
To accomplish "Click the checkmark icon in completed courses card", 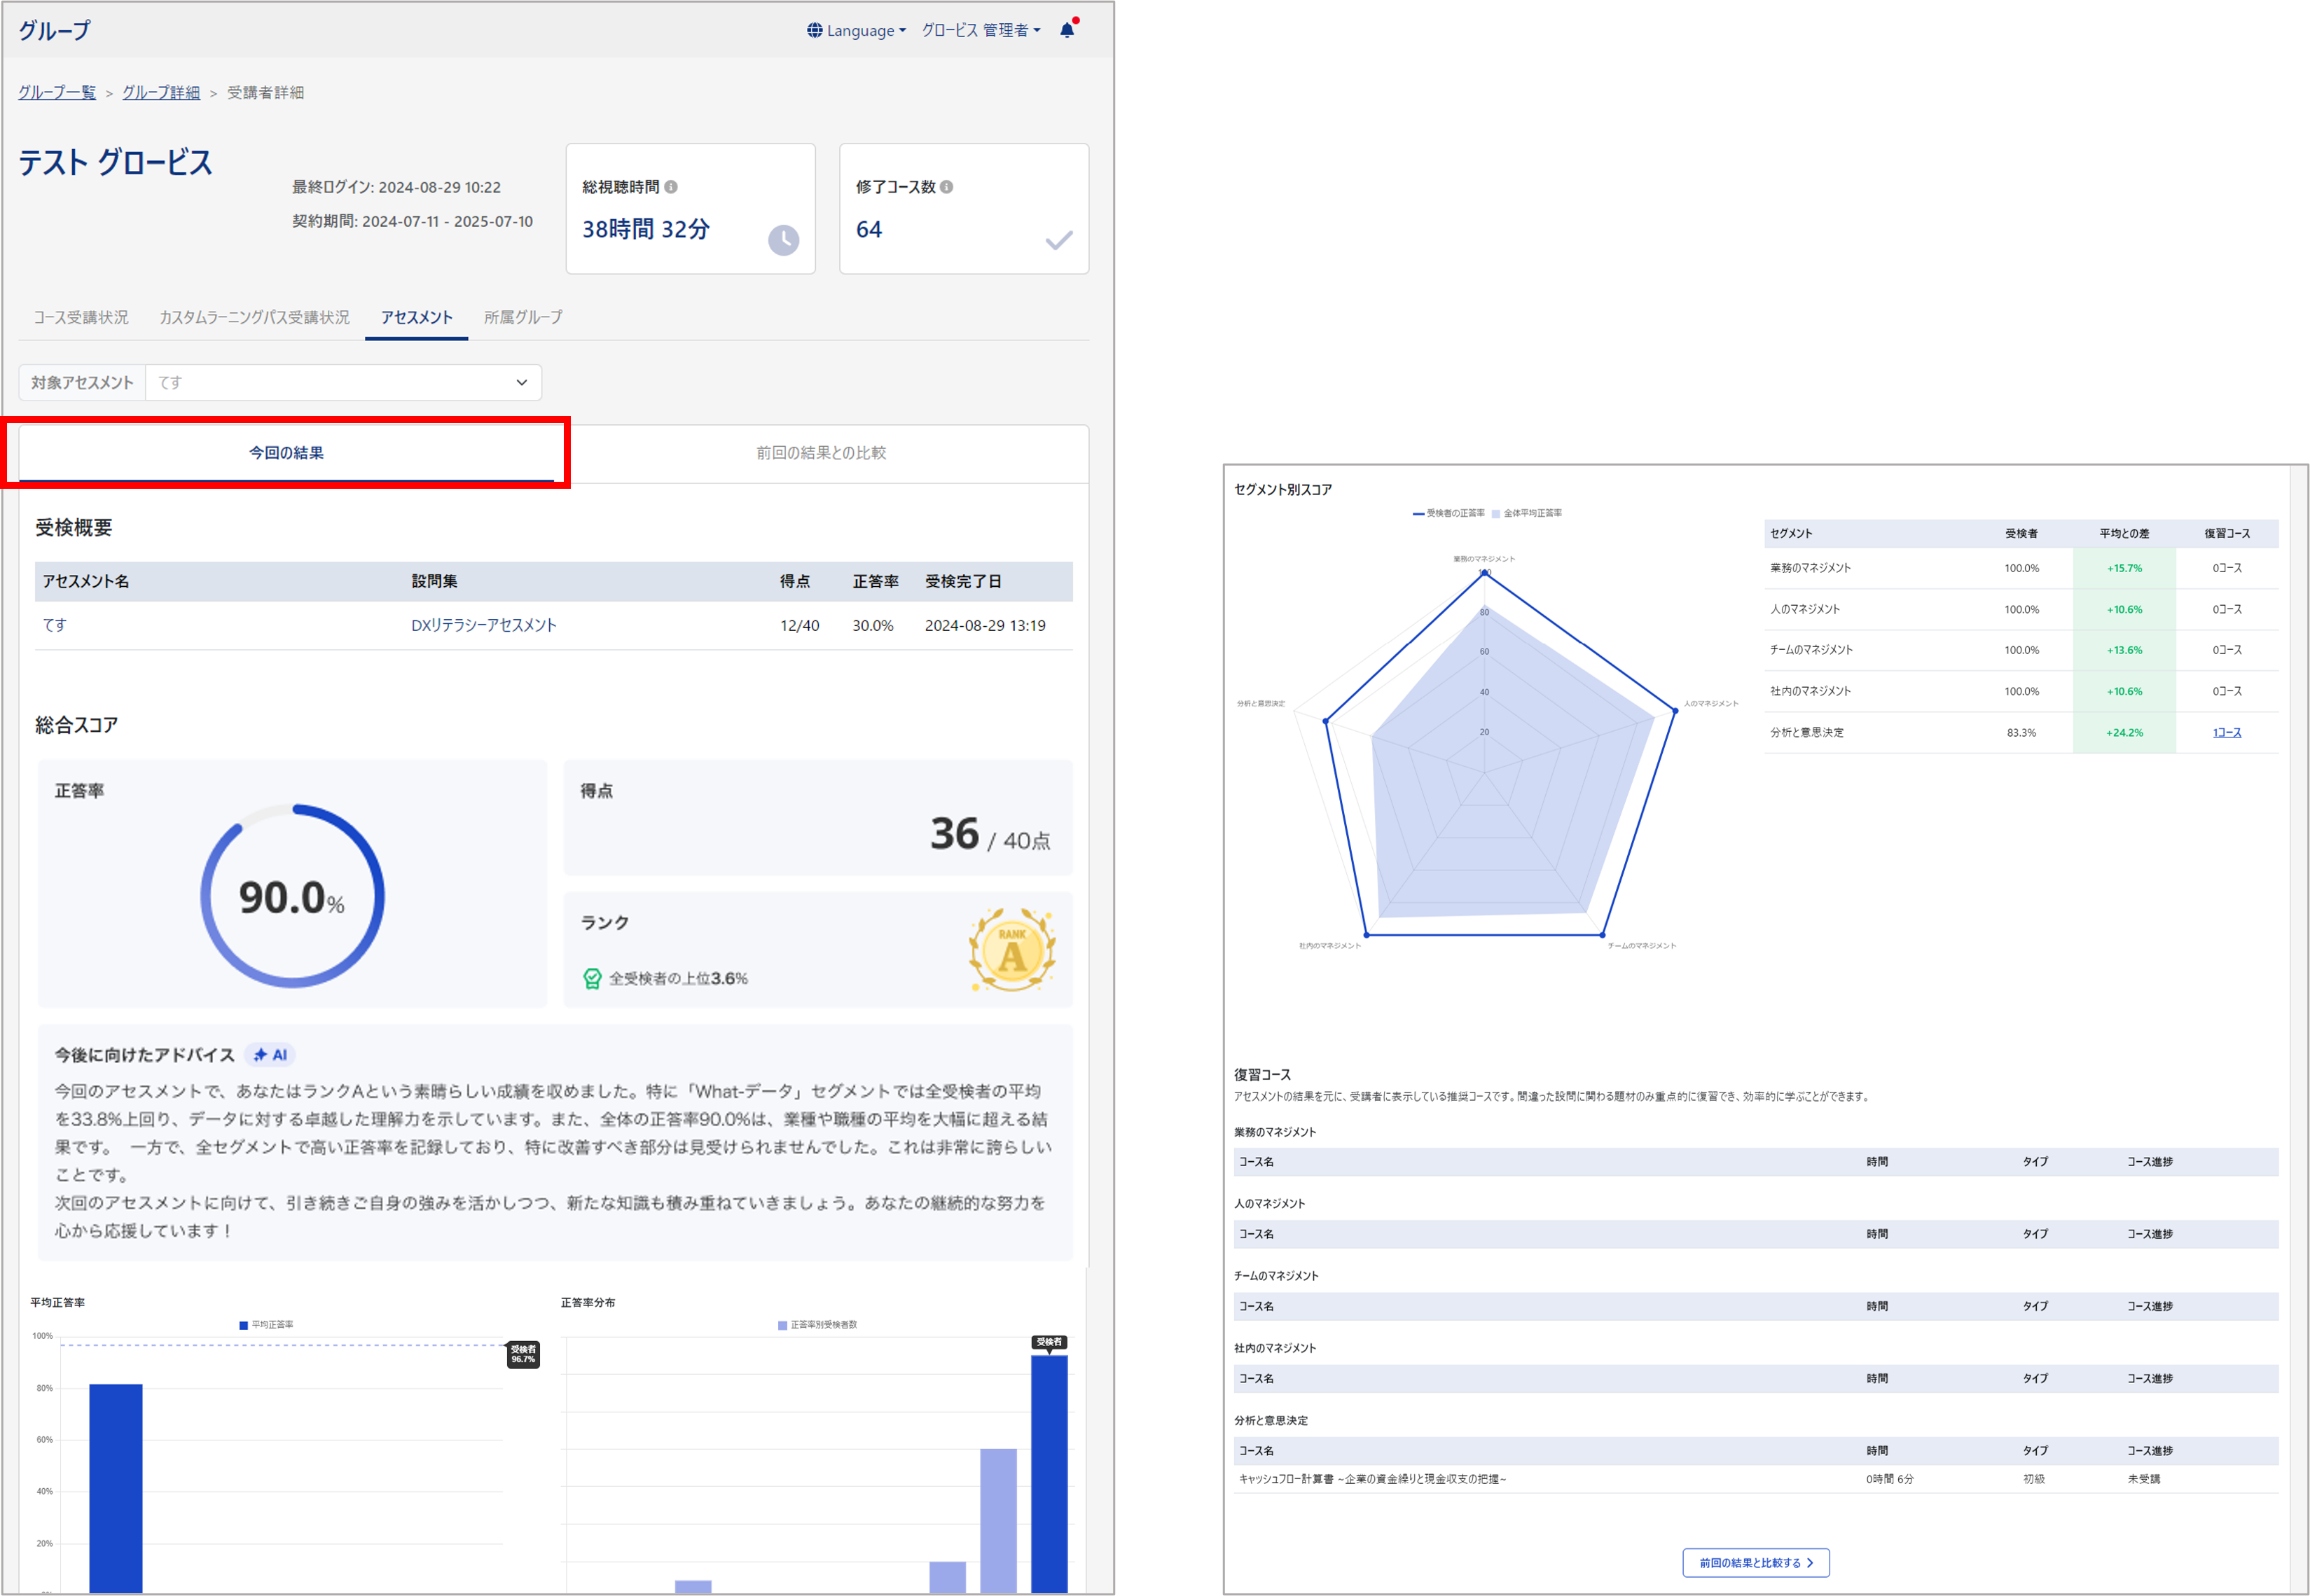I will pyautogui.click(x=1058, y=240).
